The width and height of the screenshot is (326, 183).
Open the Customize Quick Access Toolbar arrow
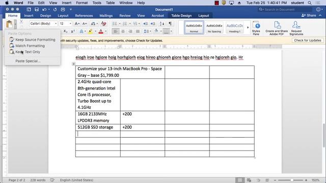[71, 10]
